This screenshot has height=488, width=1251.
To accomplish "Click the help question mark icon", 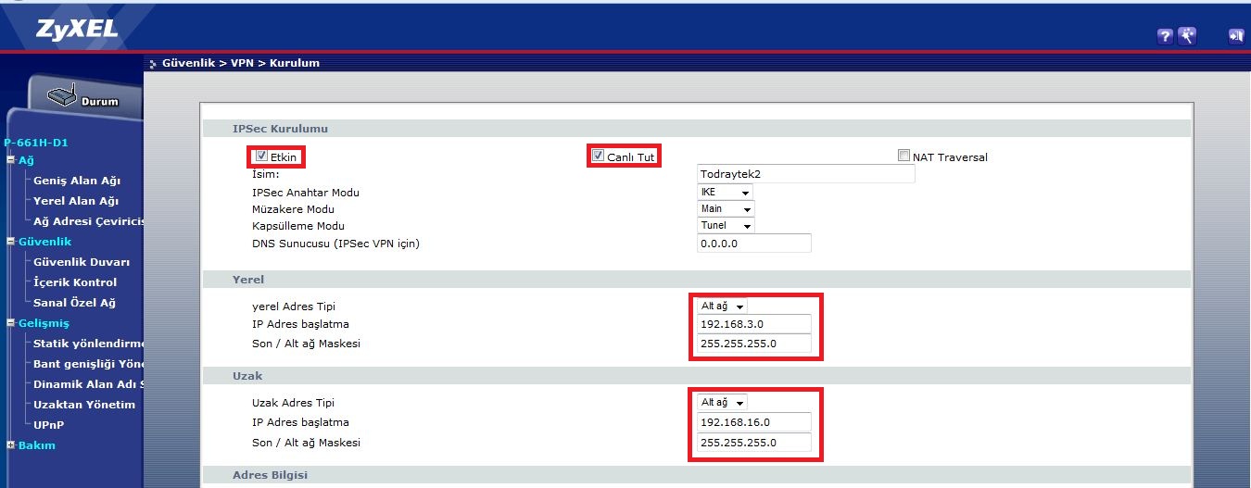I will pos(1166,36).
